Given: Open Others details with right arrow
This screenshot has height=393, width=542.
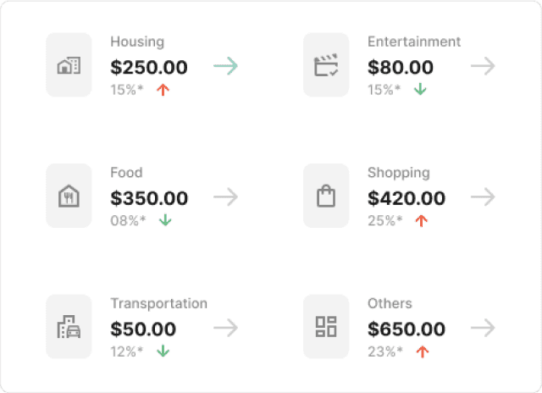Looking at the screenshot, I should tap(483, 328).
